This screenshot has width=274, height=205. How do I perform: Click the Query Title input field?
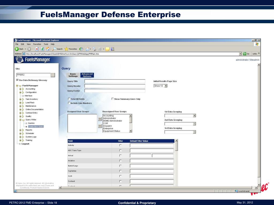tap(115, 81)
